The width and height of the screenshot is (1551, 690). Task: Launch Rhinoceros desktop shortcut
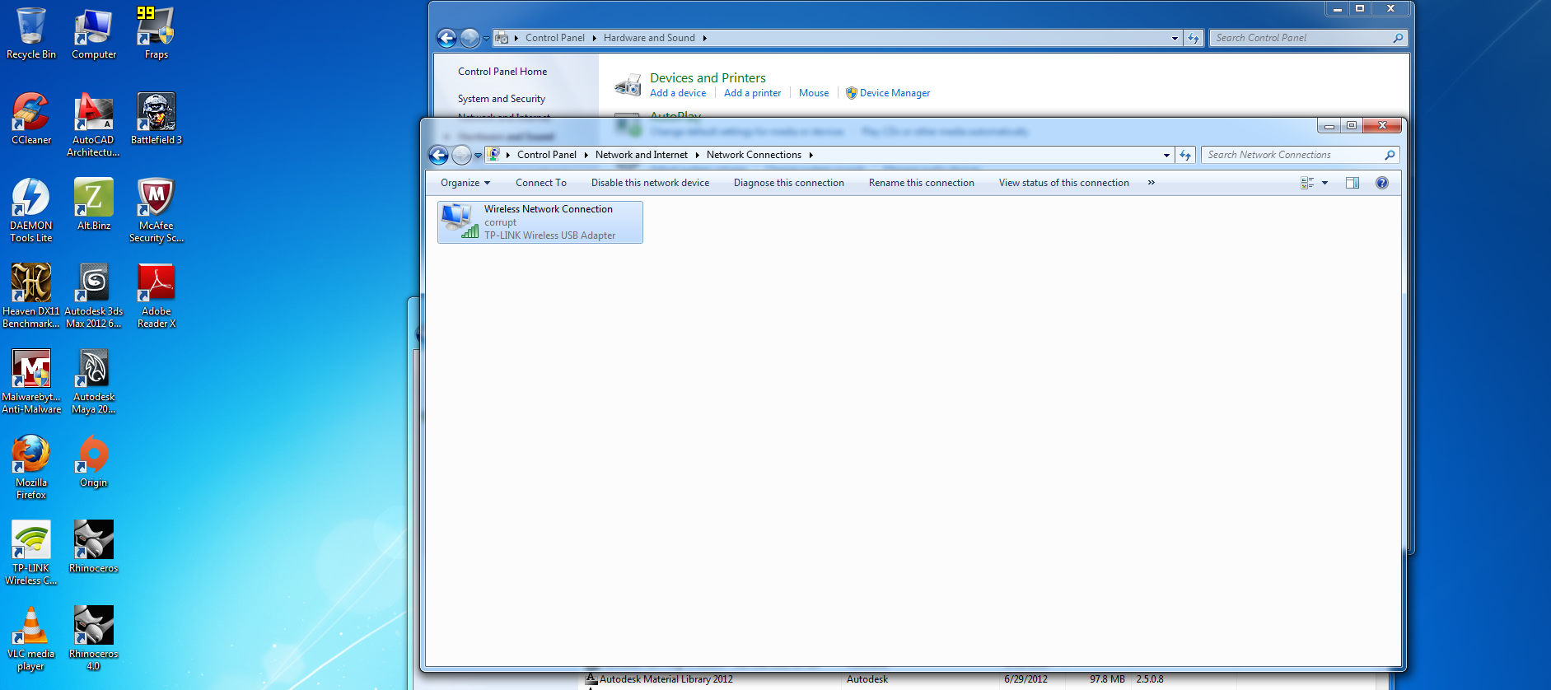(94, 548)
